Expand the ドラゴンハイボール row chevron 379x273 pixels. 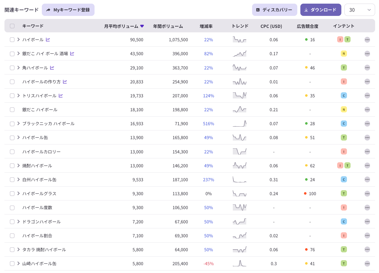click(18, 222)
